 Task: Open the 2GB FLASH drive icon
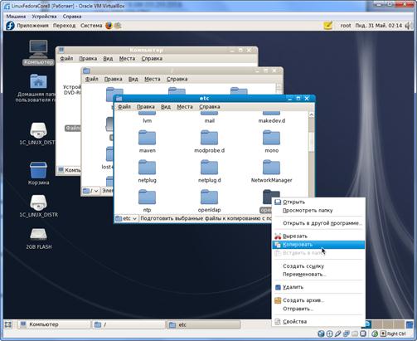38,234
